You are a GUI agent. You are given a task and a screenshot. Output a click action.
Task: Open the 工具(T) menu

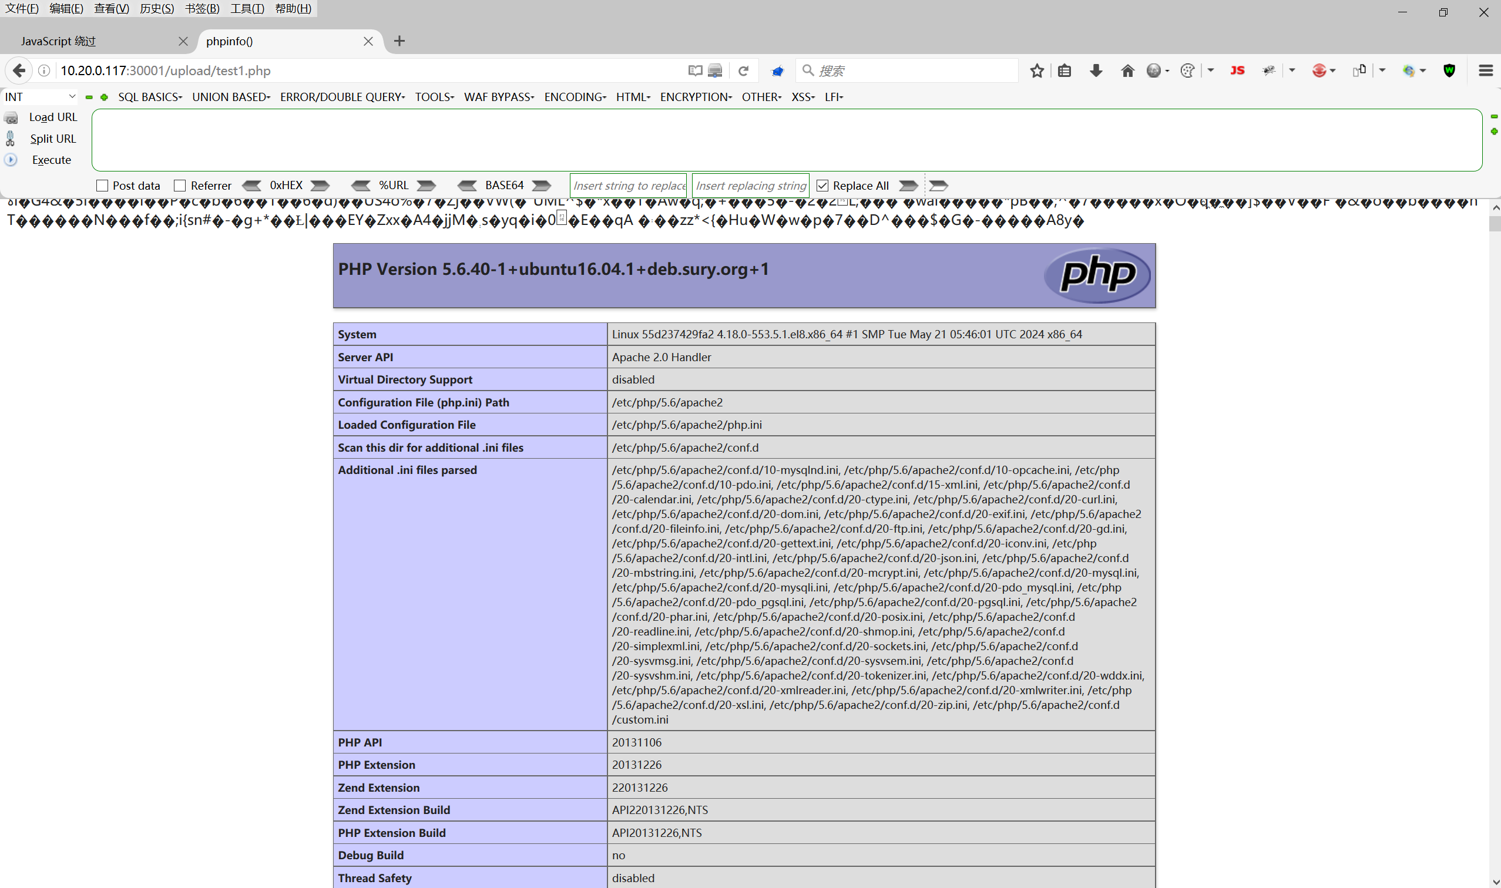click(x=247, y=8)
